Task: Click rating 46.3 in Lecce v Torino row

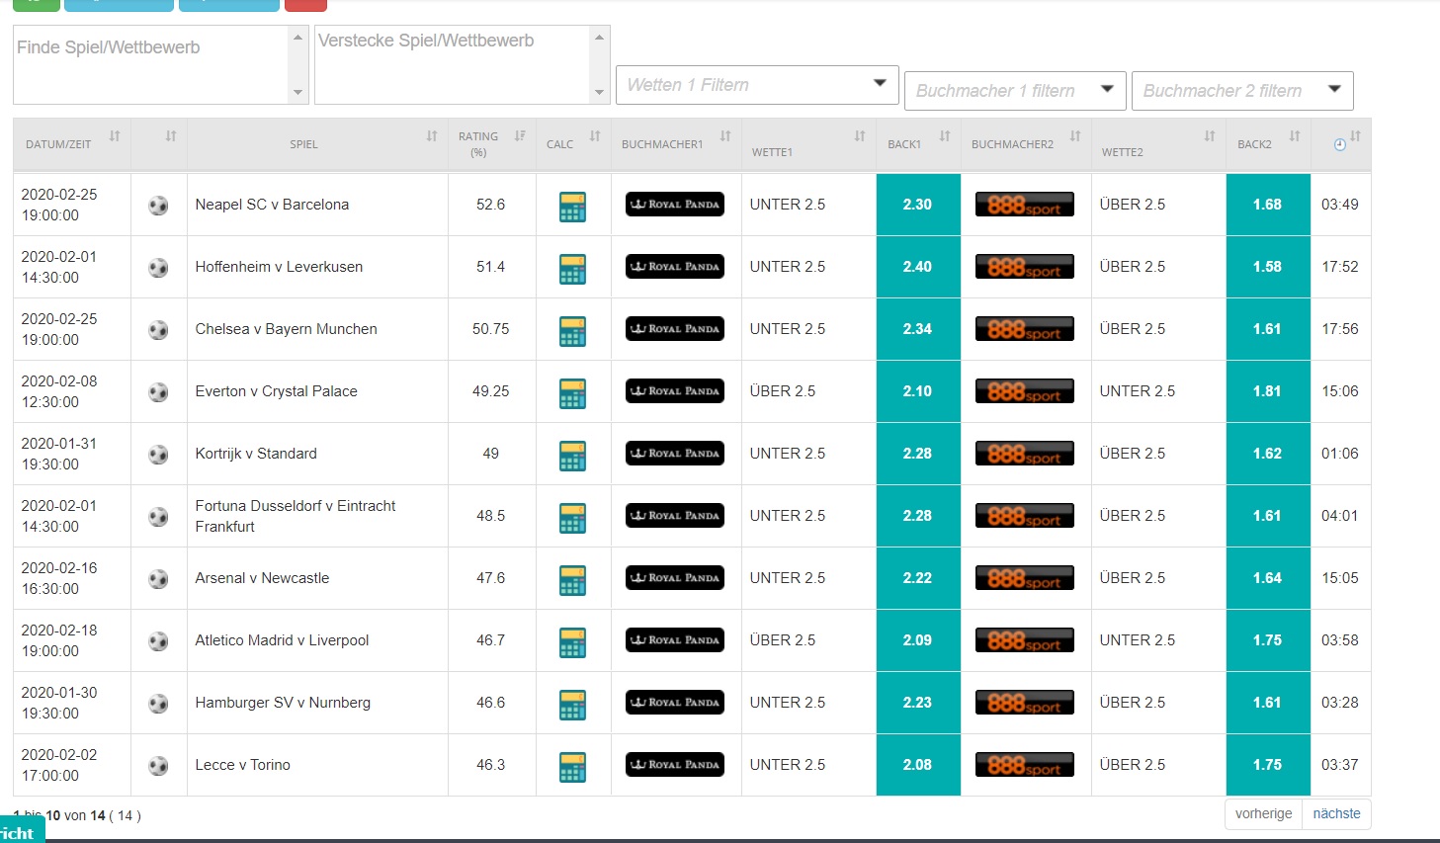Action: coord(491,765)
